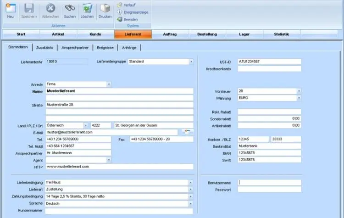Click the Drucken print icon
Viewport: 344px width, 218px height.
105,9
